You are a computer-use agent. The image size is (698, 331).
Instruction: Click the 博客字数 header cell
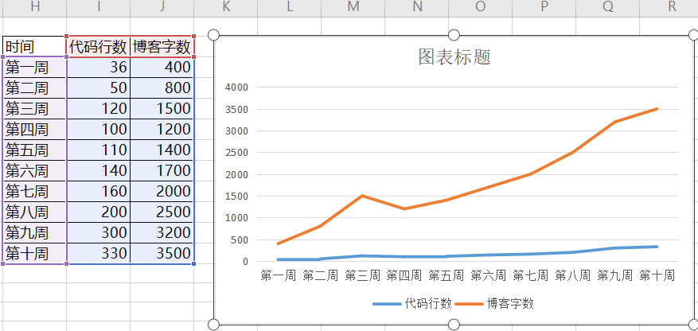pos(162,46)
